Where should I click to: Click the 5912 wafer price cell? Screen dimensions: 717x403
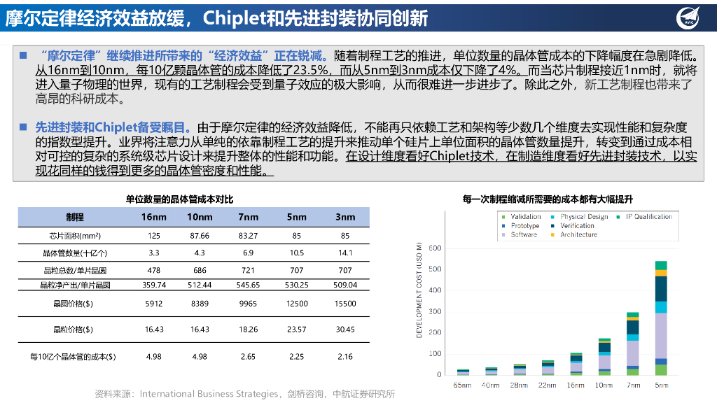point(153,304)
